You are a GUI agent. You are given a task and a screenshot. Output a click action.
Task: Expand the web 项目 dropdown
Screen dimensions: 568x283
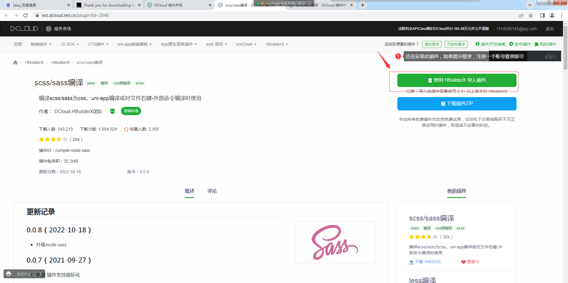pos(217,44)
